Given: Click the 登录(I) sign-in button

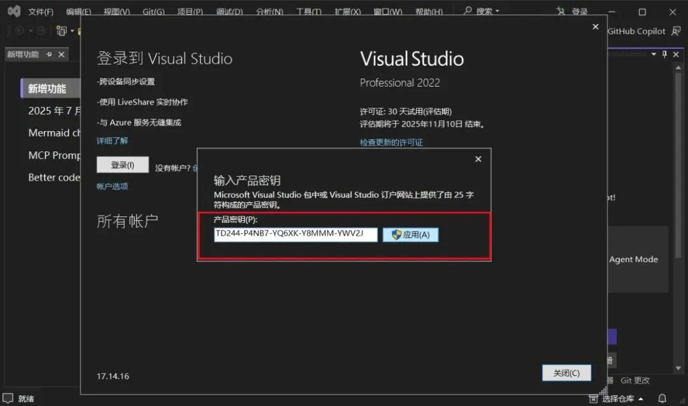Looking at the screenshot, I should click(122, 165).
